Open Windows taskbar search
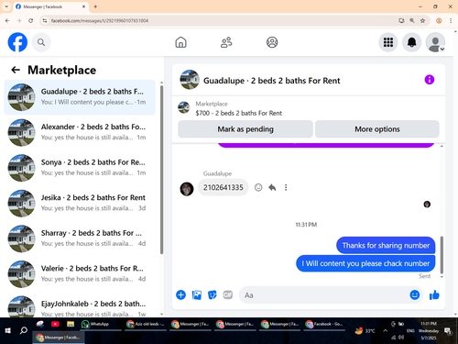This screenshot has width=458, height=344. (24, 330)
